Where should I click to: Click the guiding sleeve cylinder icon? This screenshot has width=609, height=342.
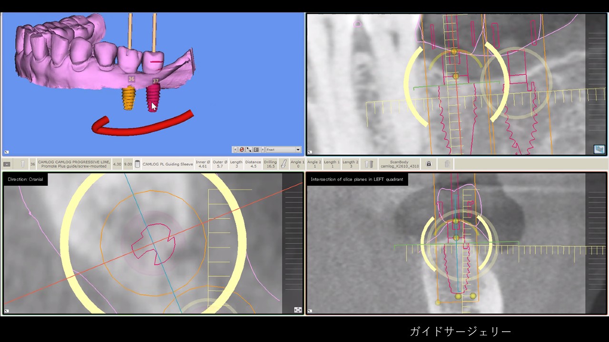coord(138,164)
